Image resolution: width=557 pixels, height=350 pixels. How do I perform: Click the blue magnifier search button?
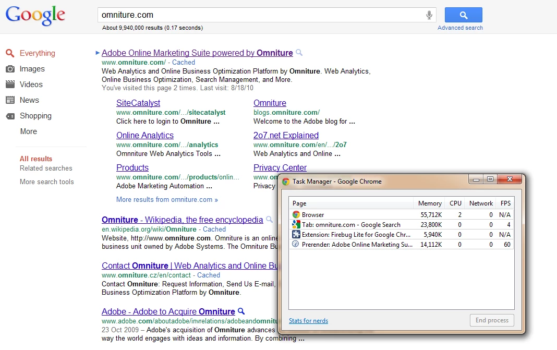(464, 15)
